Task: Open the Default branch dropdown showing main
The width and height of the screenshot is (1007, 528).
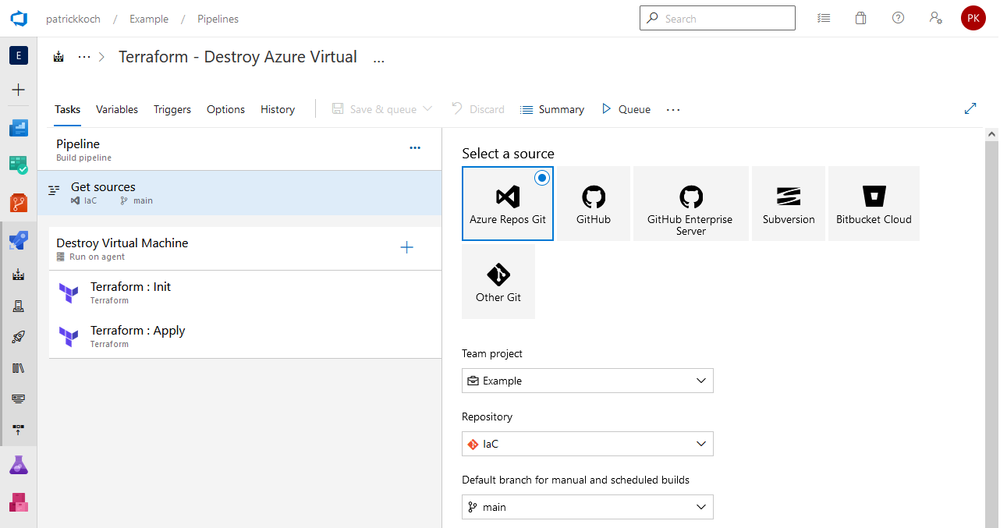Action: coord(587,507)
